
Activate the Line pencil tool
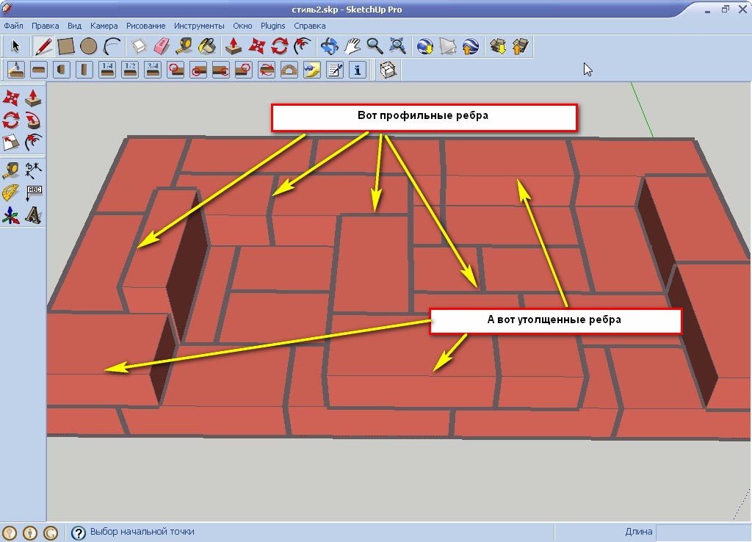(x=43, y=46)
